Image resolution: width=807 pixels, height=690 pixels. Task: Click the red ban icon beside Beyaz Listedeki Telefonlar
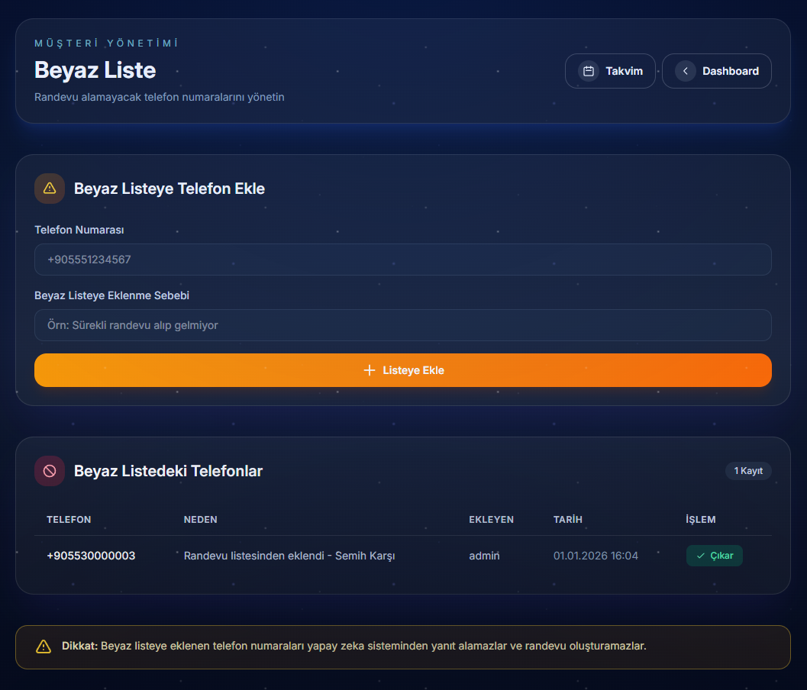point(50,471)
